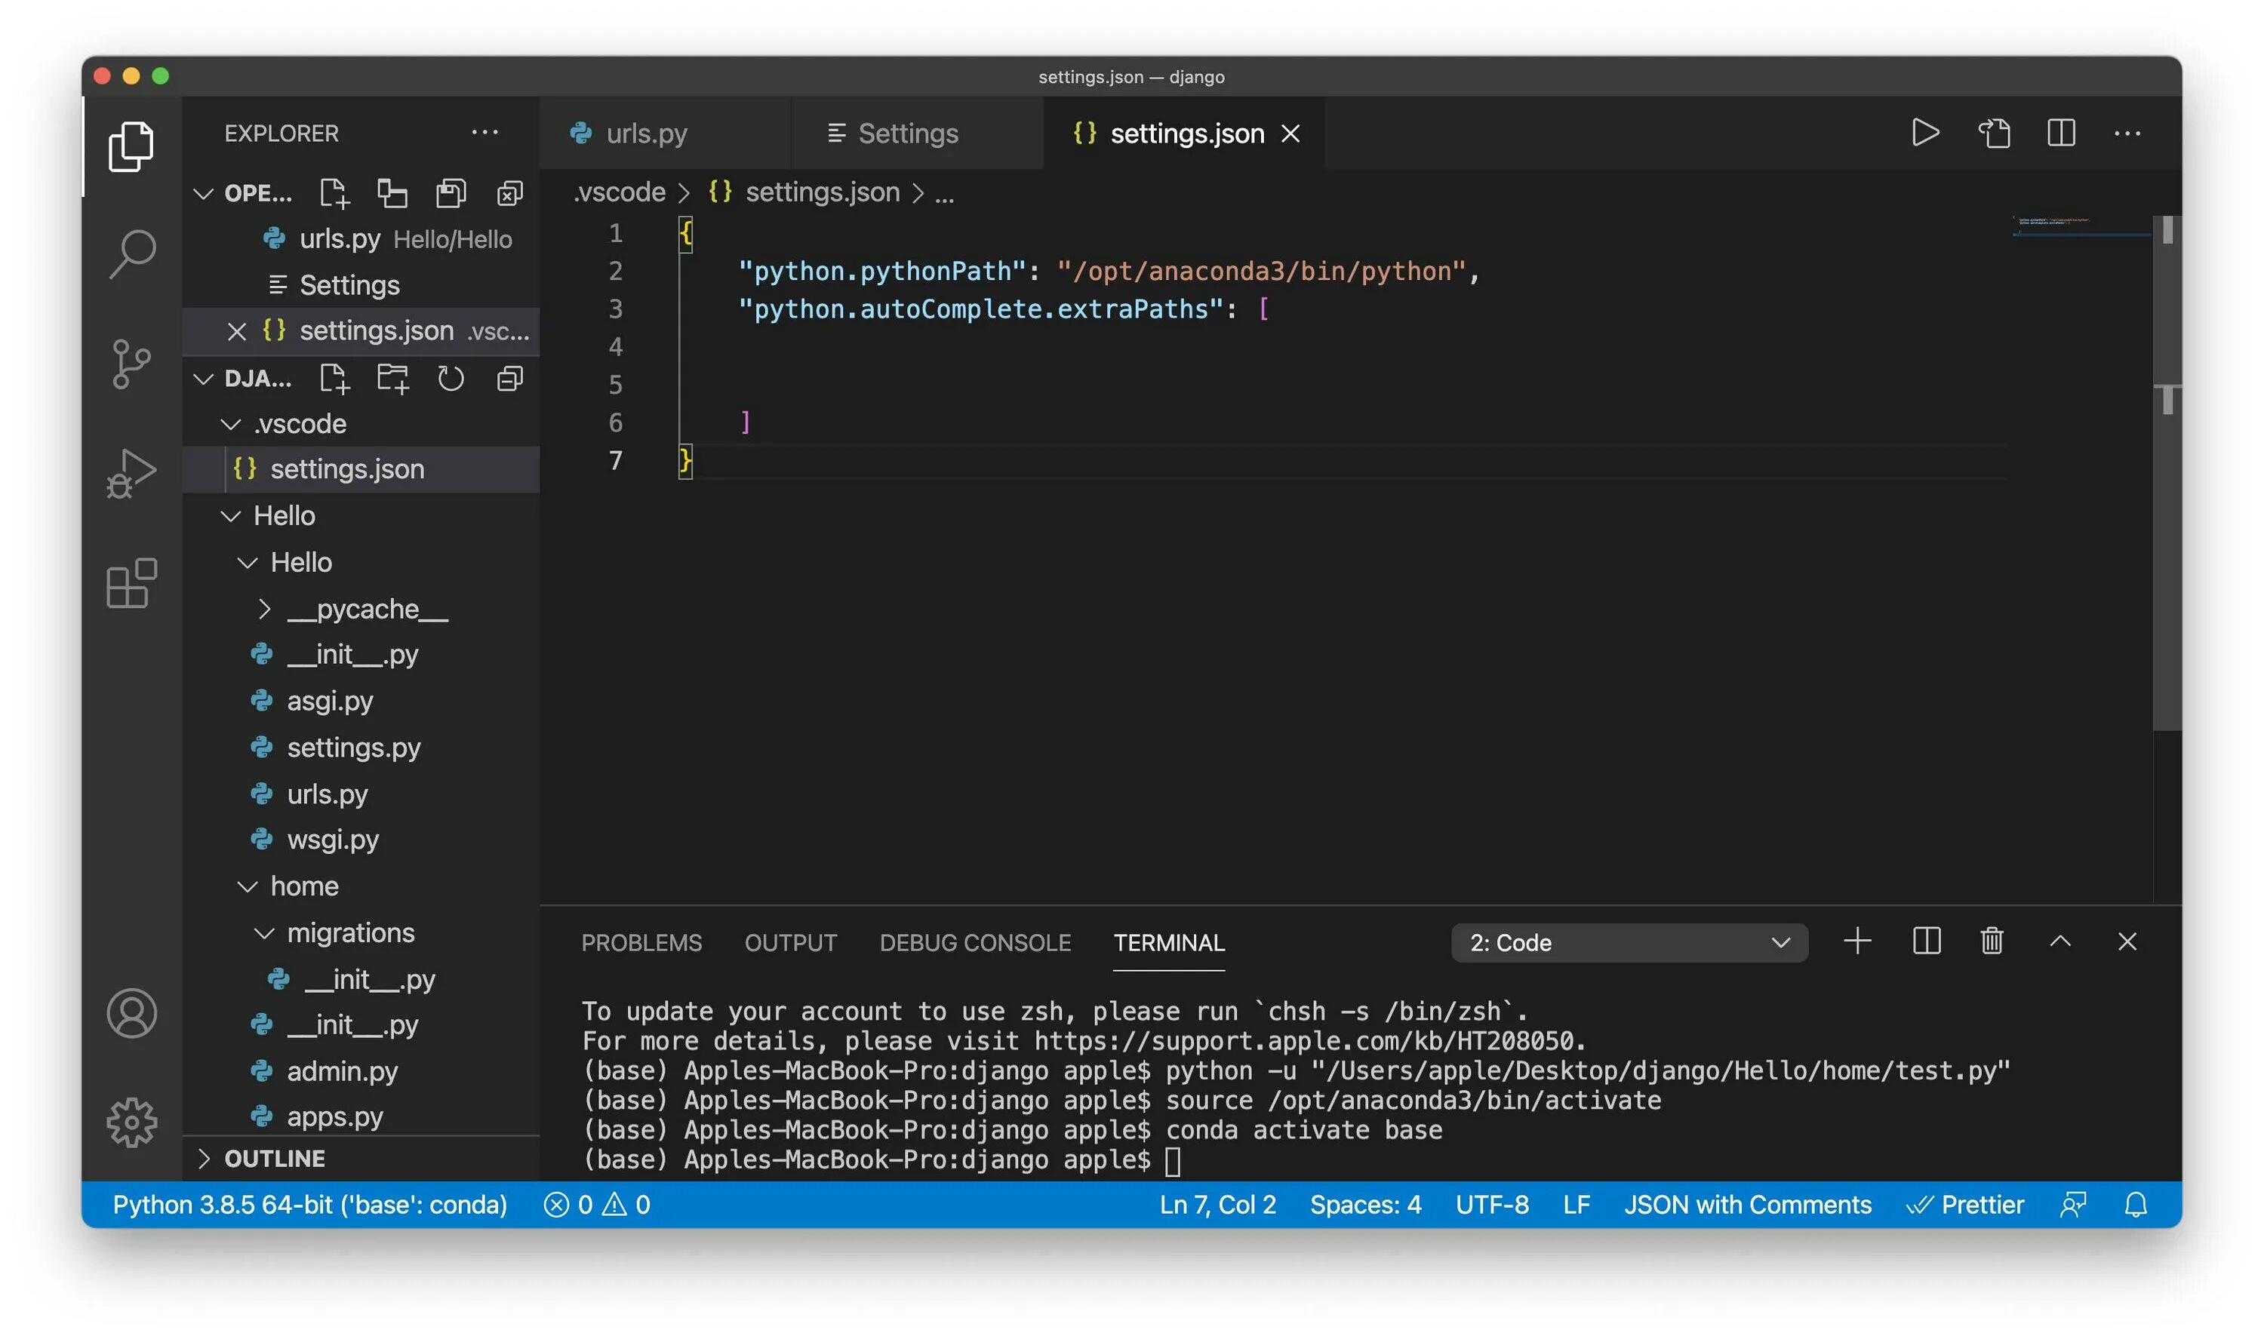The height and width of the screenshot is (1336, 2264).
Task: Open the Debug Console panel tab
Action: (x=975, y=942)
